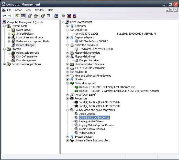
Task: Select IDE ATA/ATAPI controllers category
Action: coord(90,68)
